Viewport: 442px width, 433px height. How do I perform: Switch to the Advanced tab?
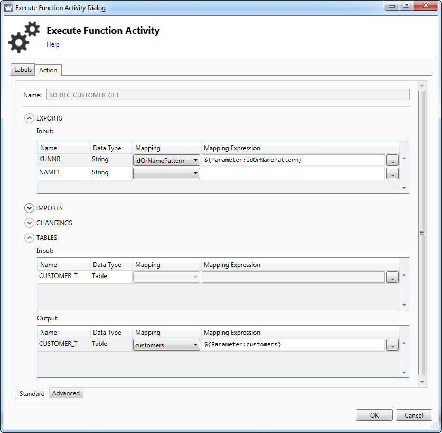(66, 393)
